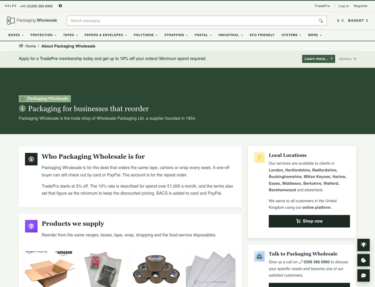Image resolution: width=375 pixels, height=287 pixels.
Task: Focus the Search packaging field
Action: pos(191,21)
